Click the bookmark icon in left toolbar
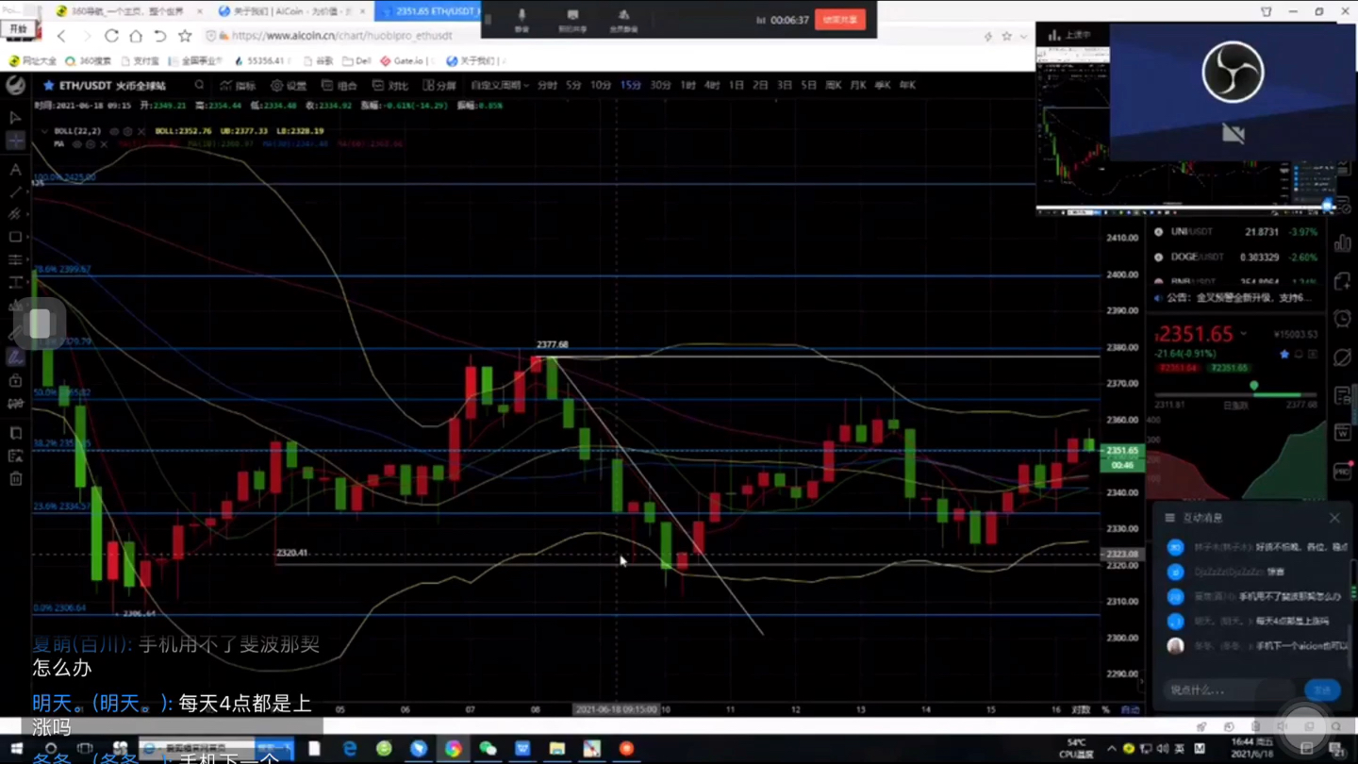The image size is (1358, 764). (x=15, y=433)
